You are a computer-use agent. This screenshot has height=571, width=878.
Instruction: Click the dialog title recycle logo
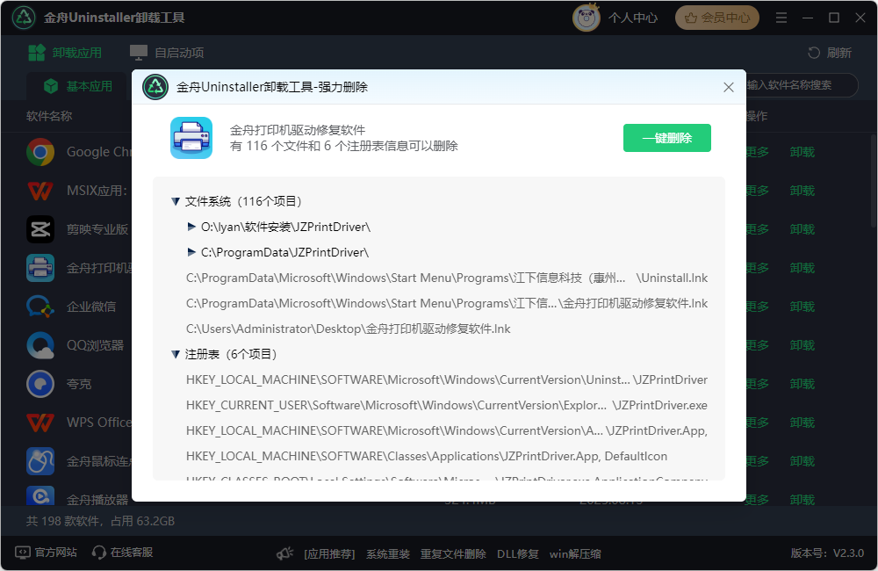coord(155,87)
